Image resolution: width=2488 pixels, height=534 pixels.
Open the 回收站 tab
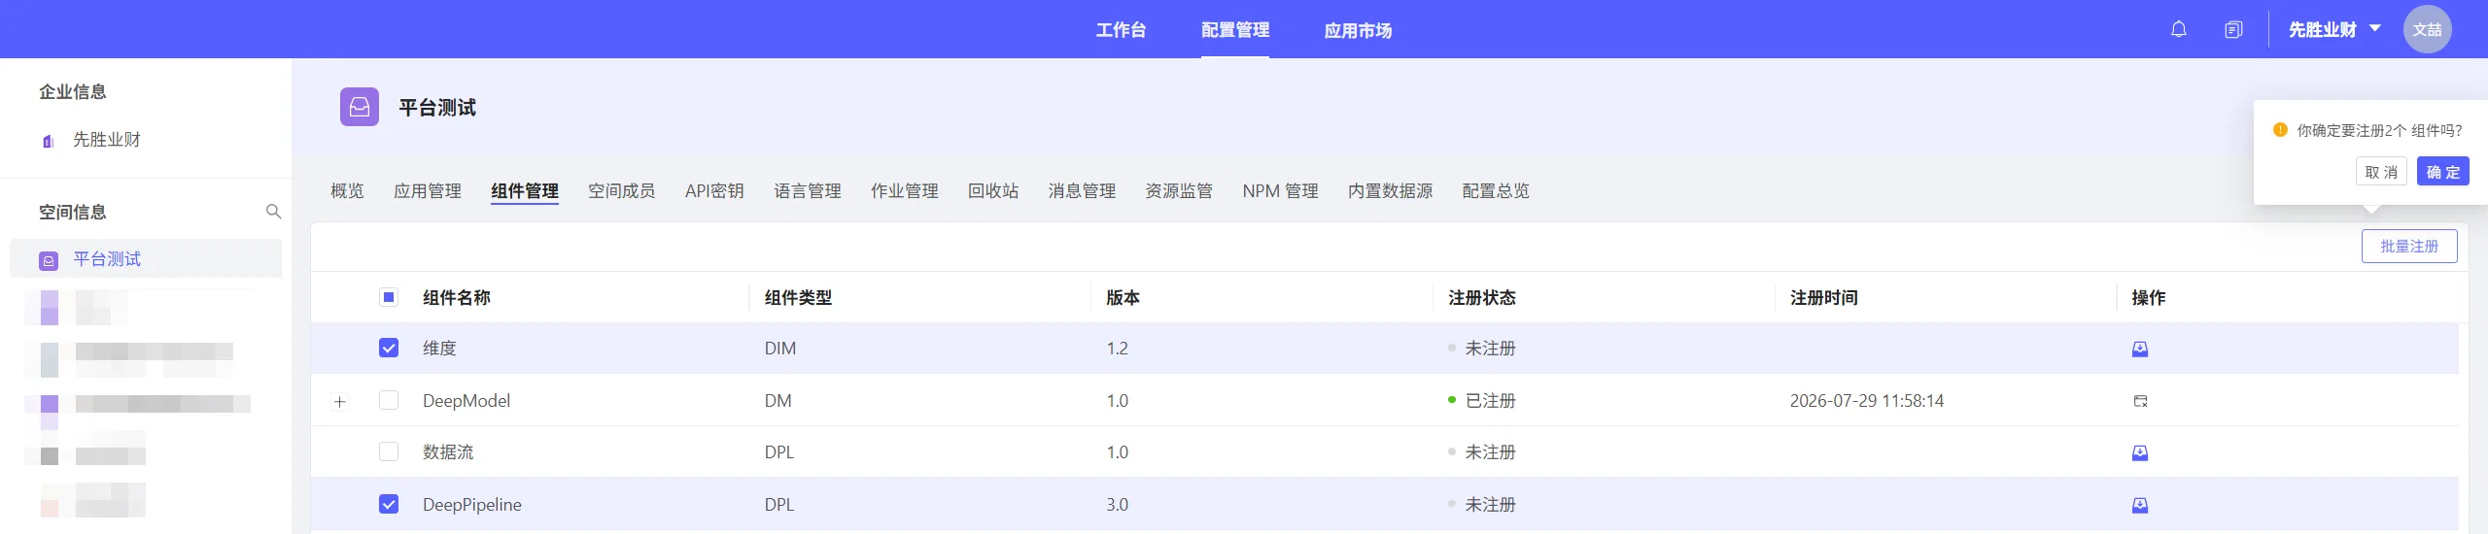tap(993, 190)
